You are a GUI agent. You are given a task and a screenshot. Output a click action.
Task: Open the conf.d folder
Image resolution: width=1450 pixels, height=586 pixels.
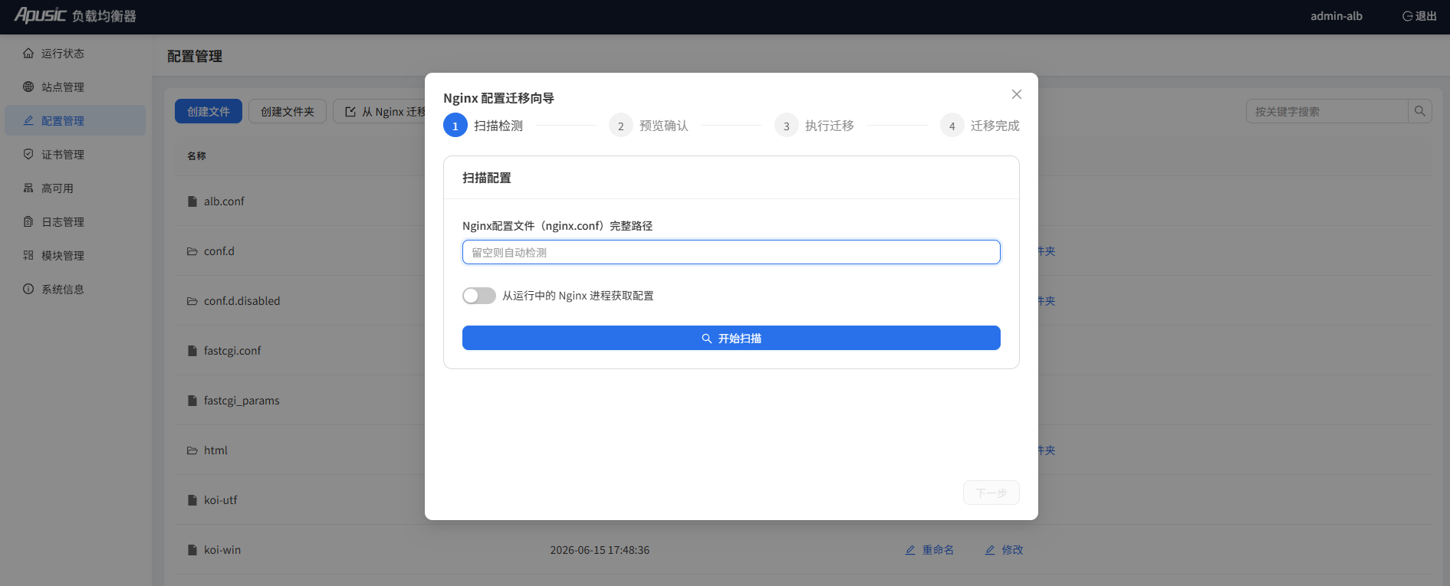219,251
